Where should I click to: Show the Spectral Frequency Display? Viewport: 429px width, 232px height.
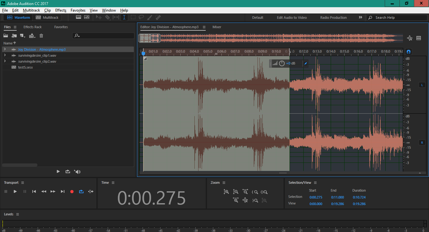pos(79,18)
